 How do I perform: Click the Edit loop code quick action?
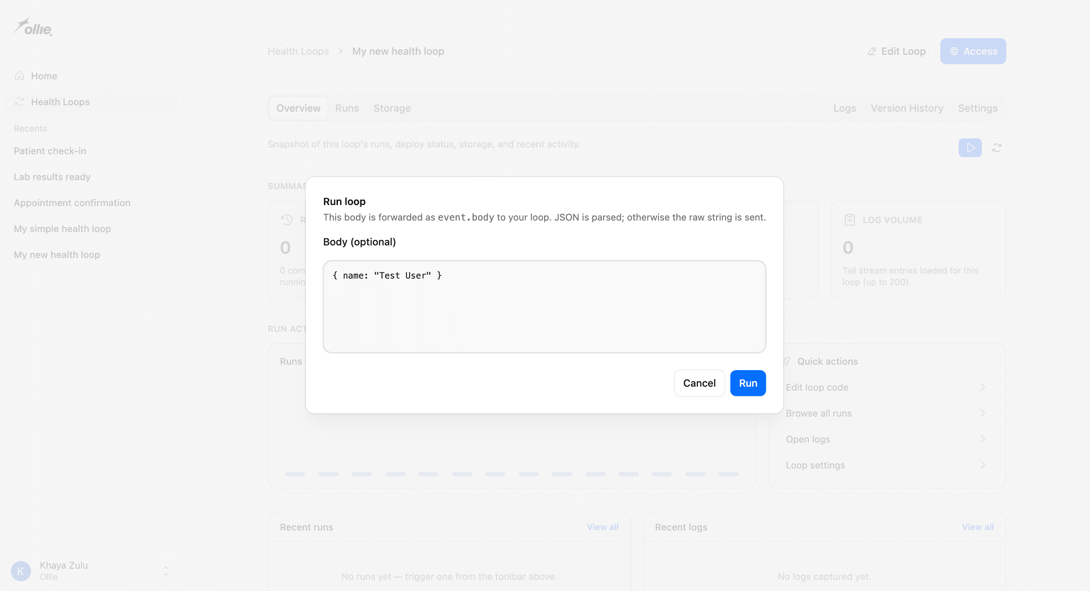(x=886, y=387)
